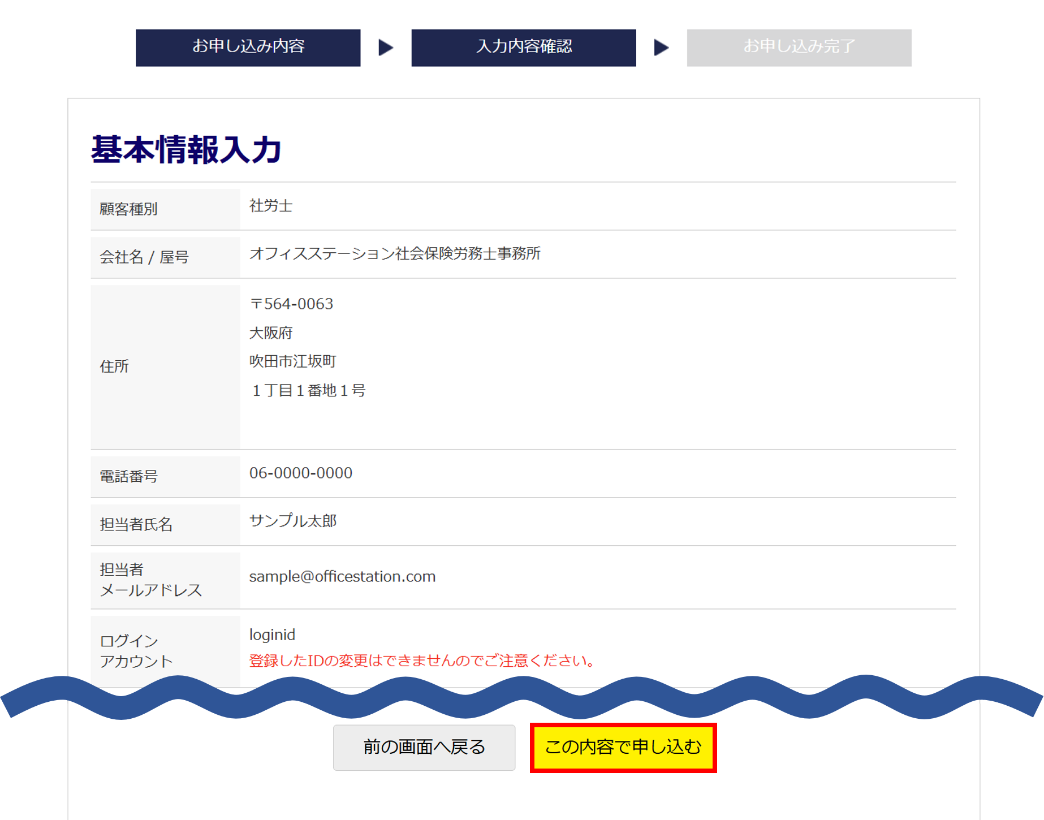Click the お申し込み内容 step tab
1044x820 pixels.
point(248,48)
